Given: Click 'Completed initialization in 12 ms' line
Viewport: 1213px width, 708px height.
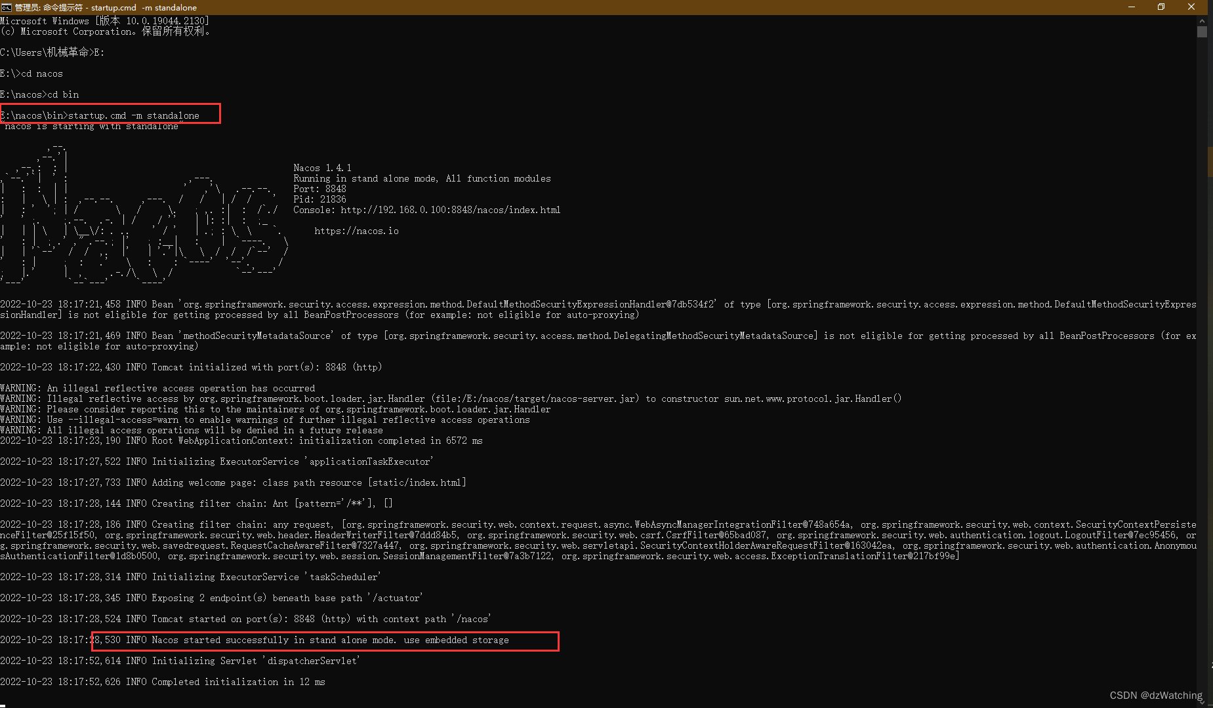Looking at the screenshot, I should tap(163, 682).
